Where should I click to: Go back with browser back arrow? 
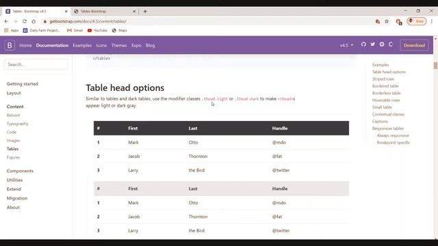(6, 21)
